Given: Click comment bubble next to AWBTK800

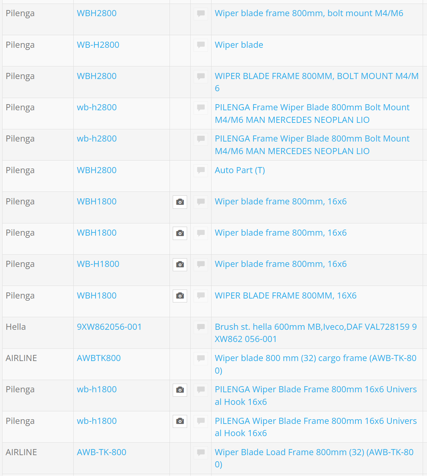Looking at the screenshot, I should coord(201,358).
